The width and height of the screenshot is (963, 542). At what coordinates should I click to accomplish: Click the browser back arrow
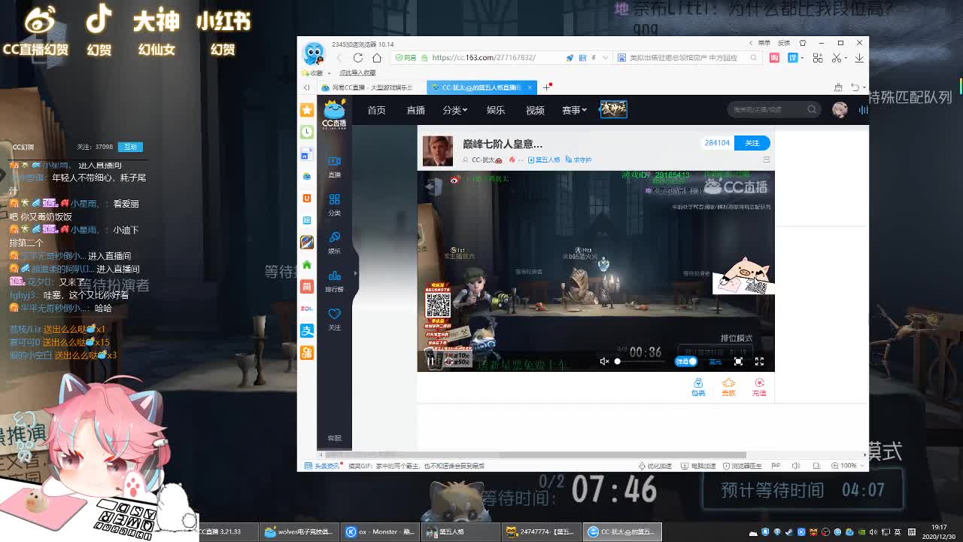tap(339, 58)
